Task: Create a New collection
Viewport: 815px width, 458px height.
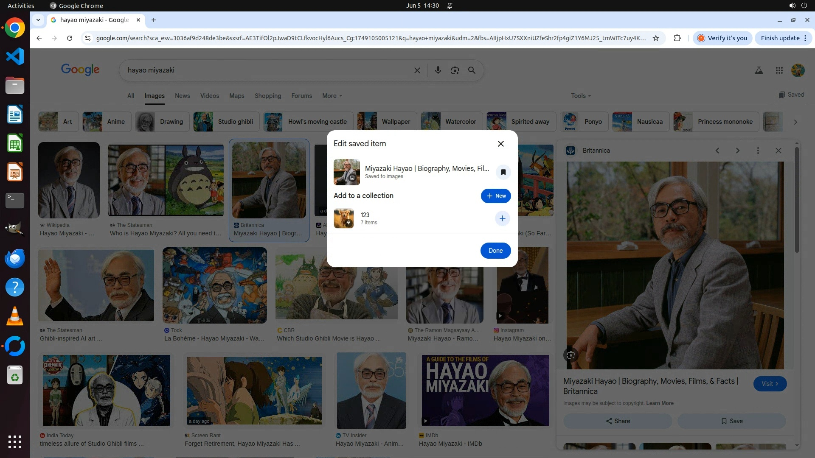Action: tap(495, 196)
